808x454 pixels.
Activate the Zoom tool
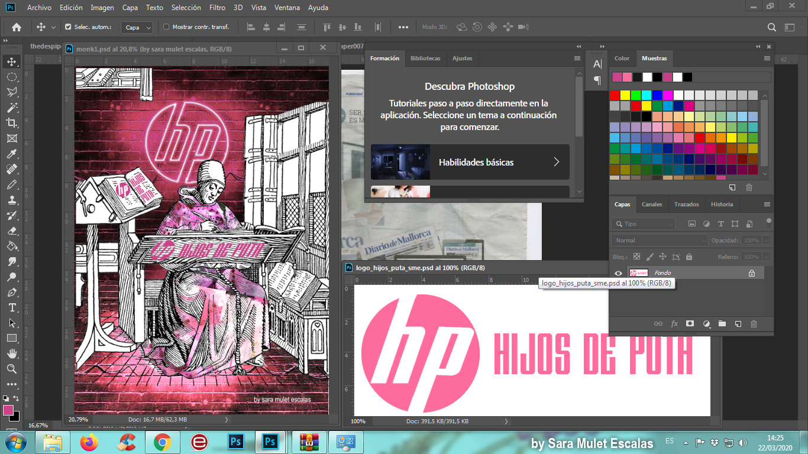(x=12, y=369)
